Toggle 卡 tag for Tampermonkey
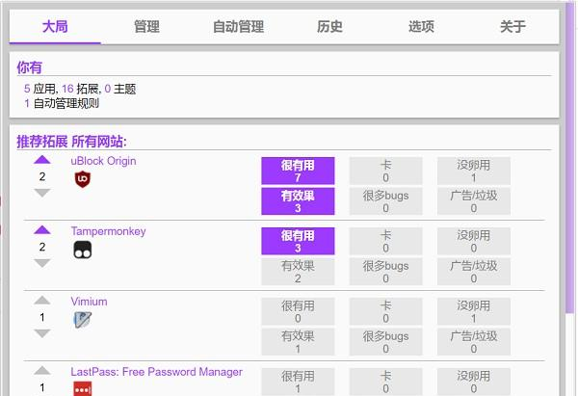Viewport: 578px width, 396px height. 385,241
